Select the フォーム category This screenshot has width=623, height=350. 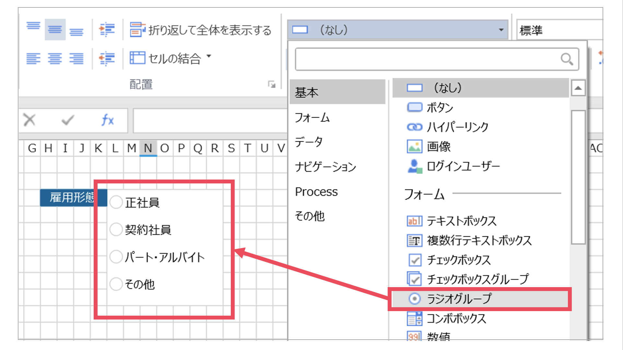click(312, 117)
